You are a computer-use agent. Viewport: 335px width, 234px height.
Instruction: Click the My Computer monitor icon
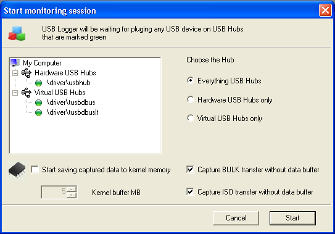coord(15,62)
